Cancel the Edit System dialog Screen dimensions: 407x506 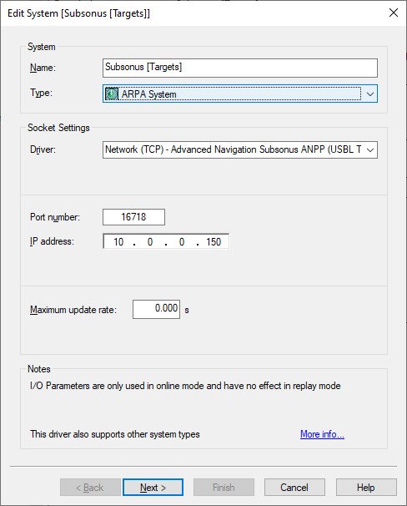click(x=294, y=487)
